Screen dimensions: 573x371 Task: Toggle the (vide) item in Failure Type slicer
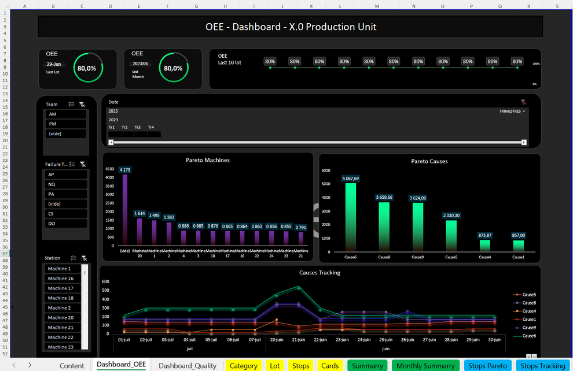coord(65,203)
